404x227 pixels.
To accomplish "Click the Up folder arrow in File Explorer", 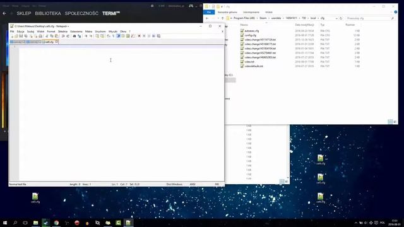I will point(223,18).
